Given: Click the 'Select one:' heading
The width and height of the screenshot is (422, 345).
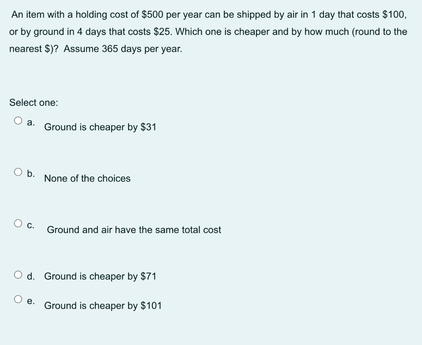Looking at the screenshot, I should pos(33,103).
